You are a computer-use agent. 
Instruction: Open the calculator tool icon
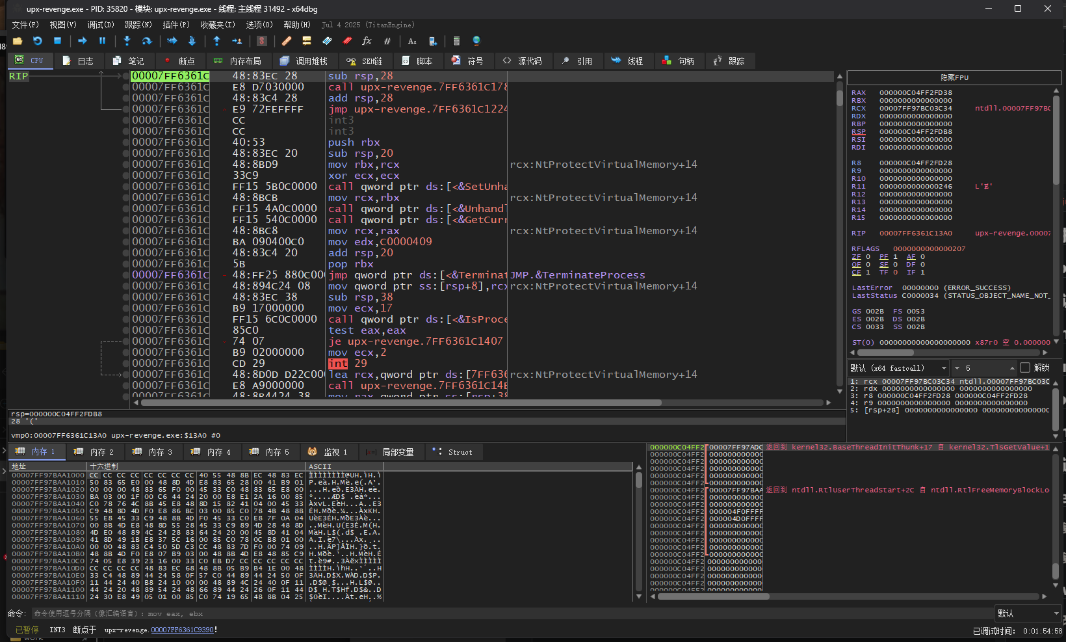pyautogui.click(x=456, y=41)
